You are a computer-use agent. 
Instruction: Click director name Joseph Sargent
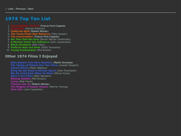coord(69,65)
